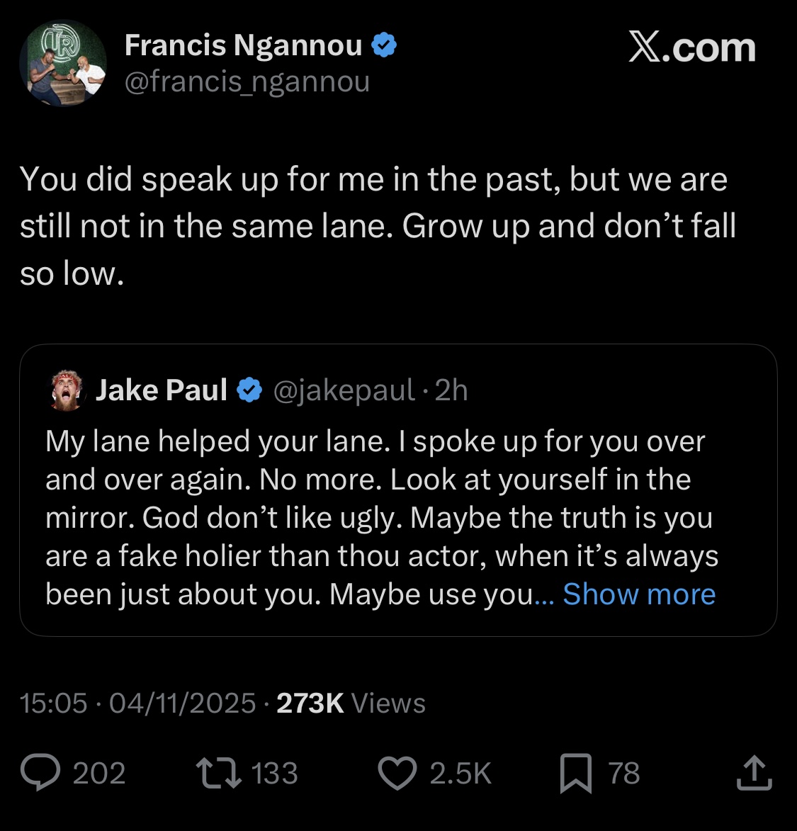Open Jake Paul's avatar in quoted tweet
Viewport: 797px width, 831px height.
68,390
